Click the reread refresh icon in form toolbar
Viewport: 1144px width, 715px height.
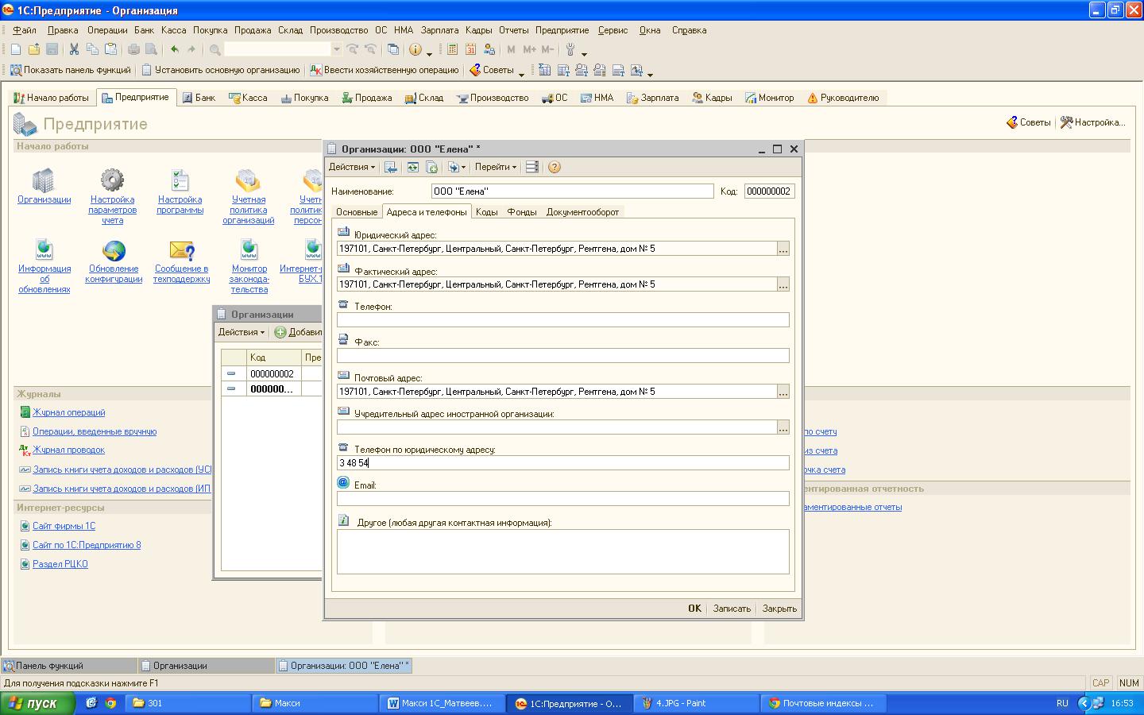(x=413, y=167)
